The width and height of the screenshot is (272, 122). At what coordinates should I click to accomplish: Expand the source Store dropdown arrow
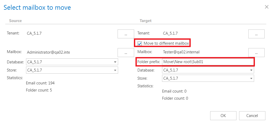click(x=115, y=70)
